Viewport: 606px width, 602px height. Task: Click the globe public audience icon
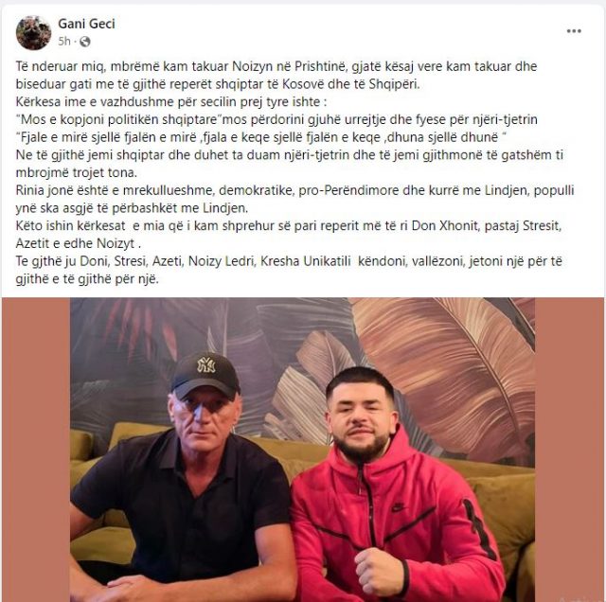(84, 42)
